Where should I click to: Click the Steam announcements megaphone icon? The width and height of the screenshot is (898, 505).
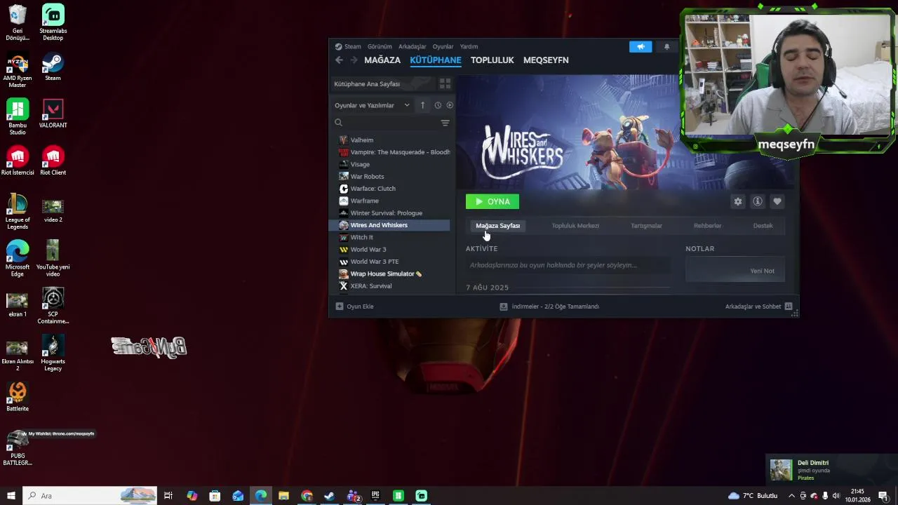[x=641, y=46]
